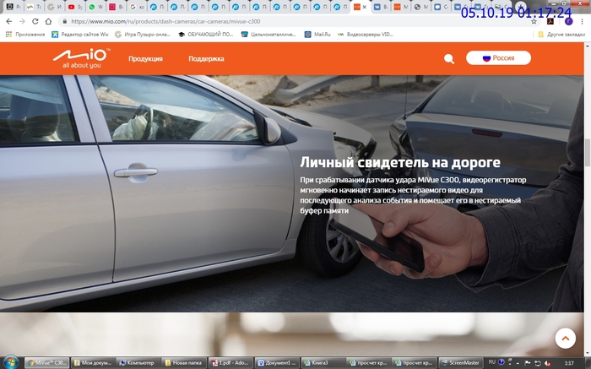
Task: Click the browser home icon
Action: point(50,21)
